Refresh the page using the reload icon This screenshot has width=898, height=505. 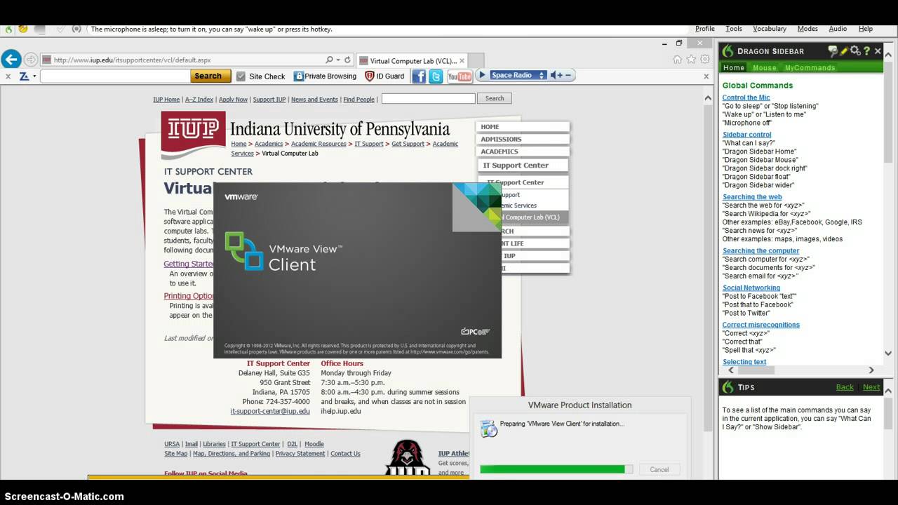[347, 60]
